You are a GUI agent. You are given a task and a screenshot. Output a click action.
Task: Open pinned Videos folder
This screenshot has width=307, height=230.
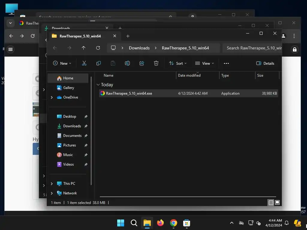point(68,164)
